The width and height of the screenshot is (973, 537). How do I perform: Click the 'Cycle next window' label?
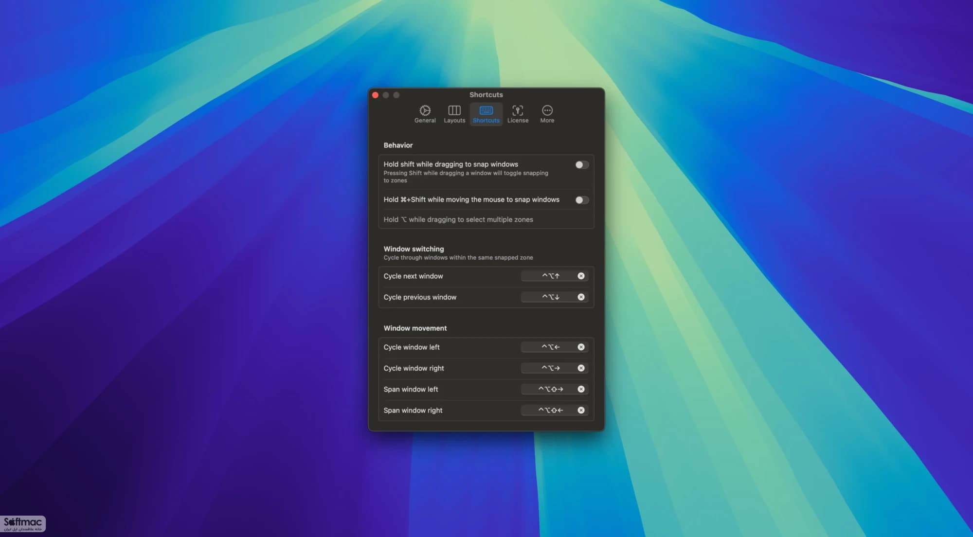point(413,276)
